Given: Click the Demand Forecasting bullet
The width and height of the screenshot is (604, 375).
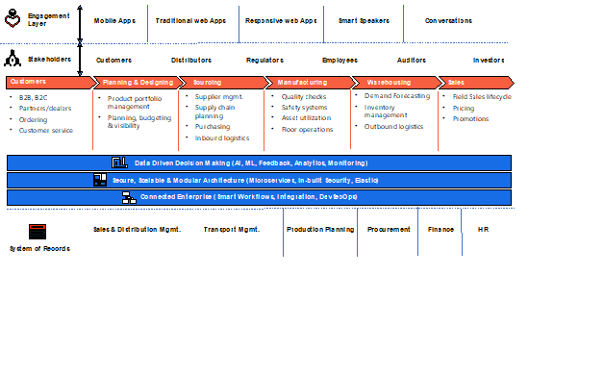Looking at the screenshot, I should tap(397, 96).
